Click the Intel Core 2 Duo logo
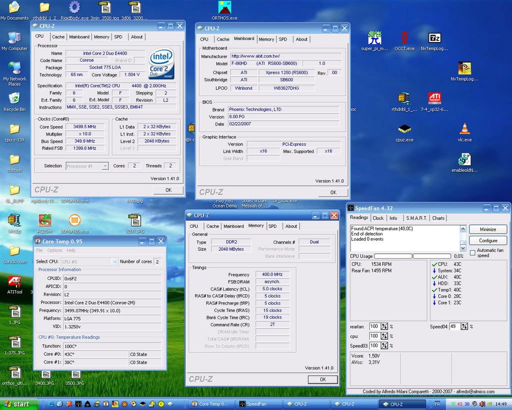This screenshot has height=410, width=512. (161, 64)
